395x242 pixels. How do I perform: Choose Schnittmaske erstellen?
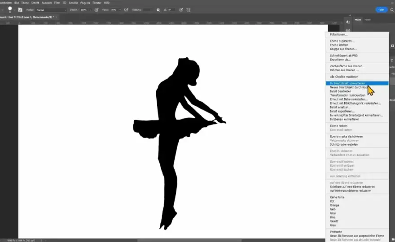[x=357, y=144]
